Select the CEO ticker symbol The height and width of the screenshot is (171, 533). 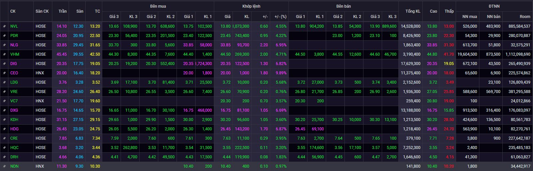point(14,73)
